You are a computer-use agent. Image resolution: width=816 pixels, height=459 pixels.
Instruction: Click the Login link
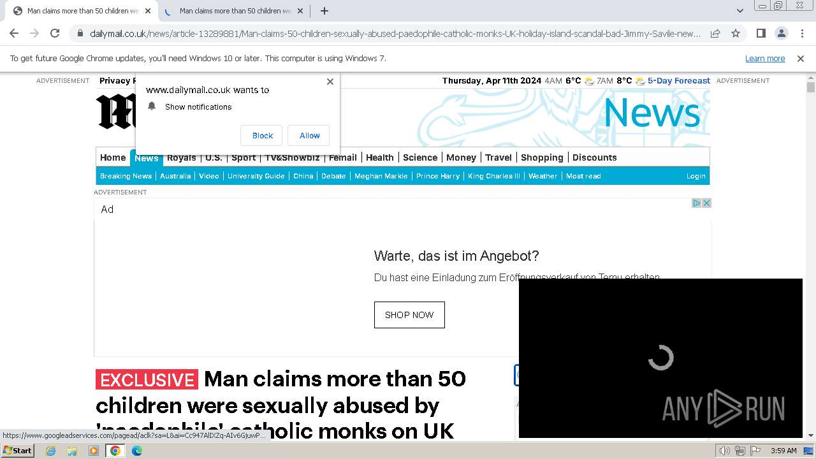tap(696, 176)
